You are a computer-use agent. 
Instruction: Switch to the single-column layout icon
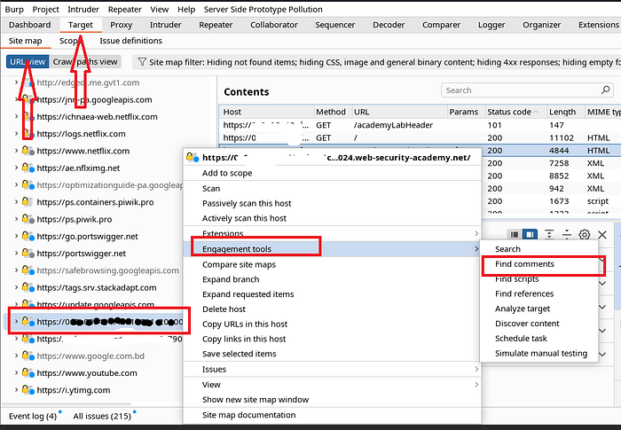pos(514,234)
